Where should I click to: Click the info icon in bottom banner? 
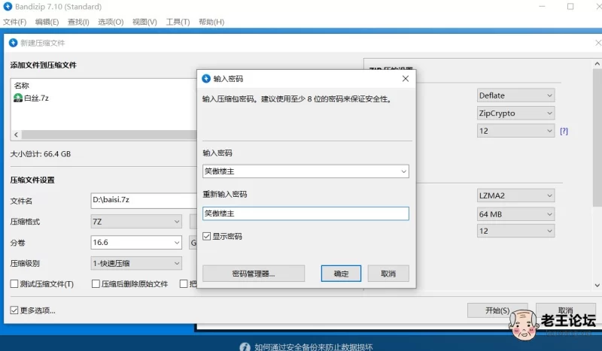point(245,346)
